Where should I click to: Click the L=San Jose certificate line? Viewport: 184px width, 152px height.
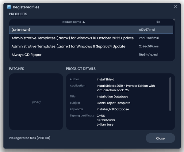pyautogui.click(x=105, y=124)
